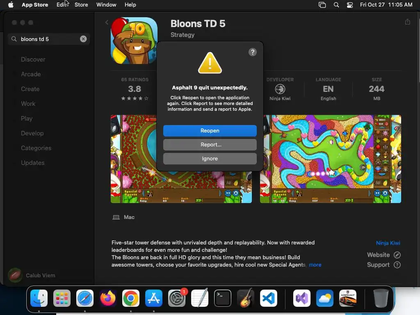Open the Help menu

[130, 5]
